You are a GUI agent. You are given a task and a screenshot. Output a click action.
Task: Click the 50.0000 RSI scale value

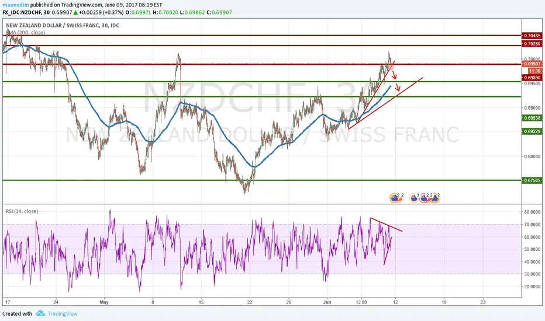(x=532, y=250)
